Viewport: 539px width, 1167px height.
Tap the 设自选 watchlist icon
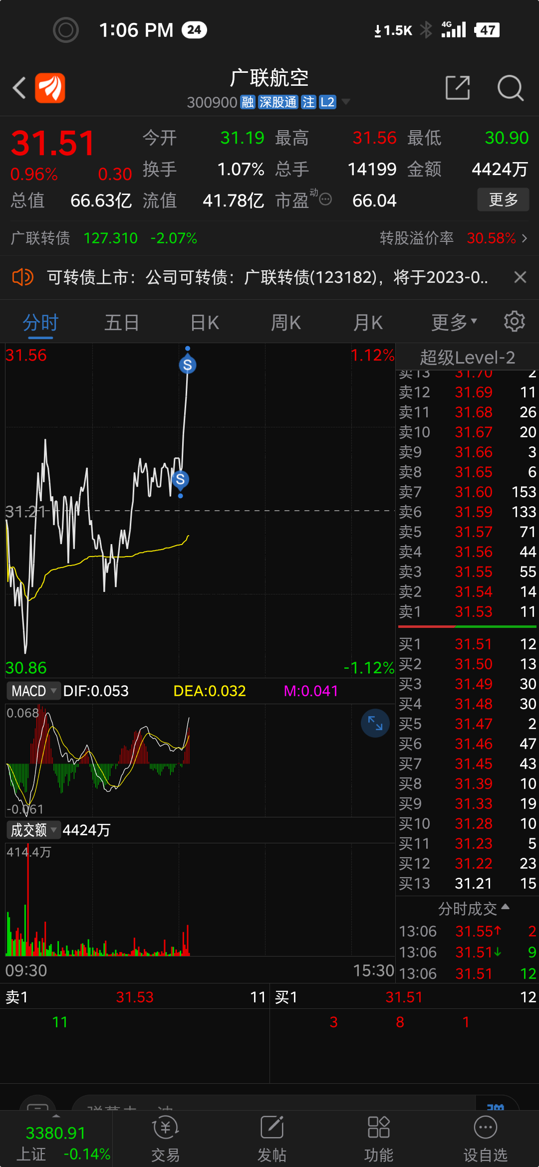coord(485,1140)
